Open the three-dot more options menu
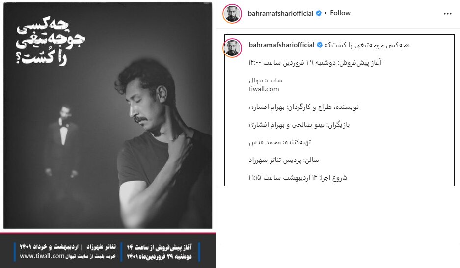The width and height of the screenshot is (460, 268). pyautogui.click(x=447, y=14)
